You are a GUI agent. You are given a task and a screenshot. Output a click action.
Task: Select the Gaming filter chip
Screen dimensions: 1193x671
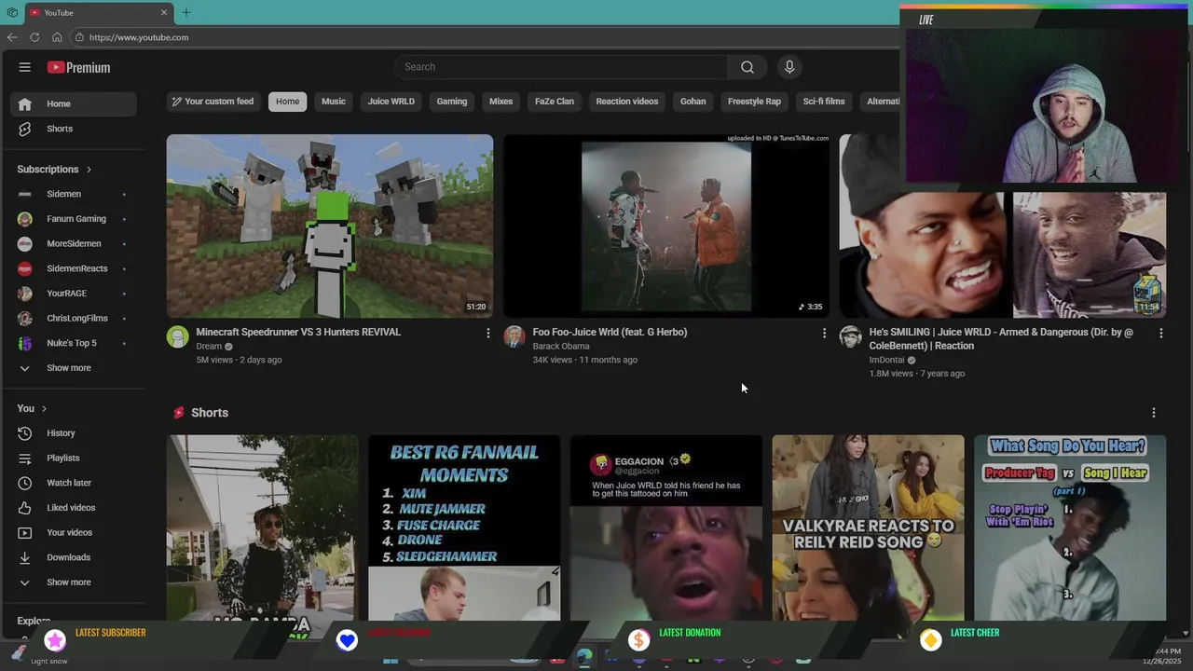pyautogui.click(x=452, y=102)
